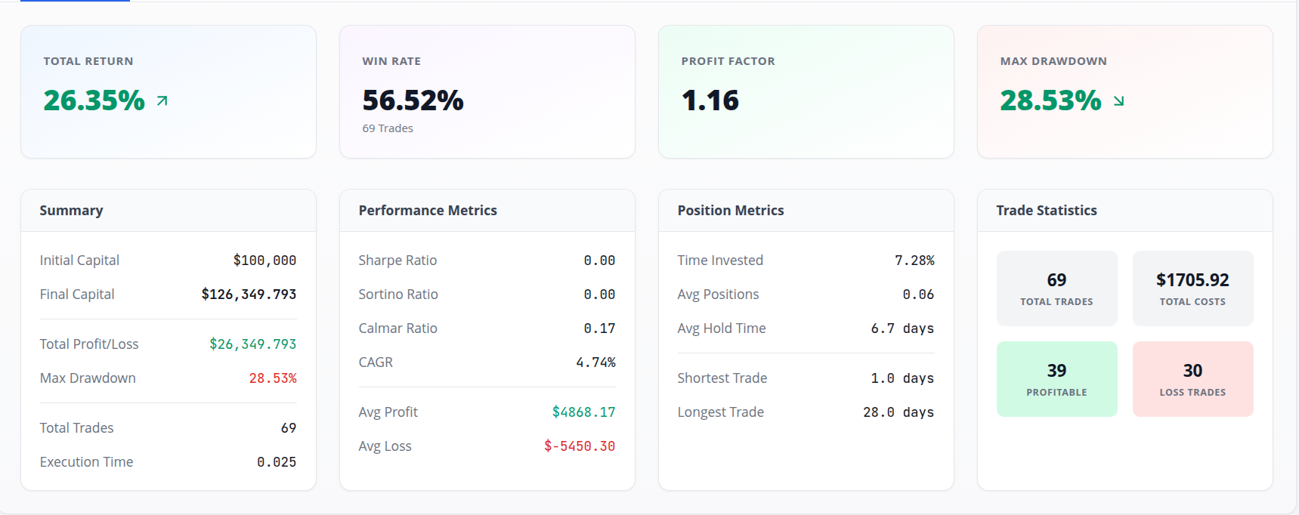Image resolution: width=1299 pixels, height=515 pixels.
Task: Select the Execution Time value 0.025
Action: (277, 462)
